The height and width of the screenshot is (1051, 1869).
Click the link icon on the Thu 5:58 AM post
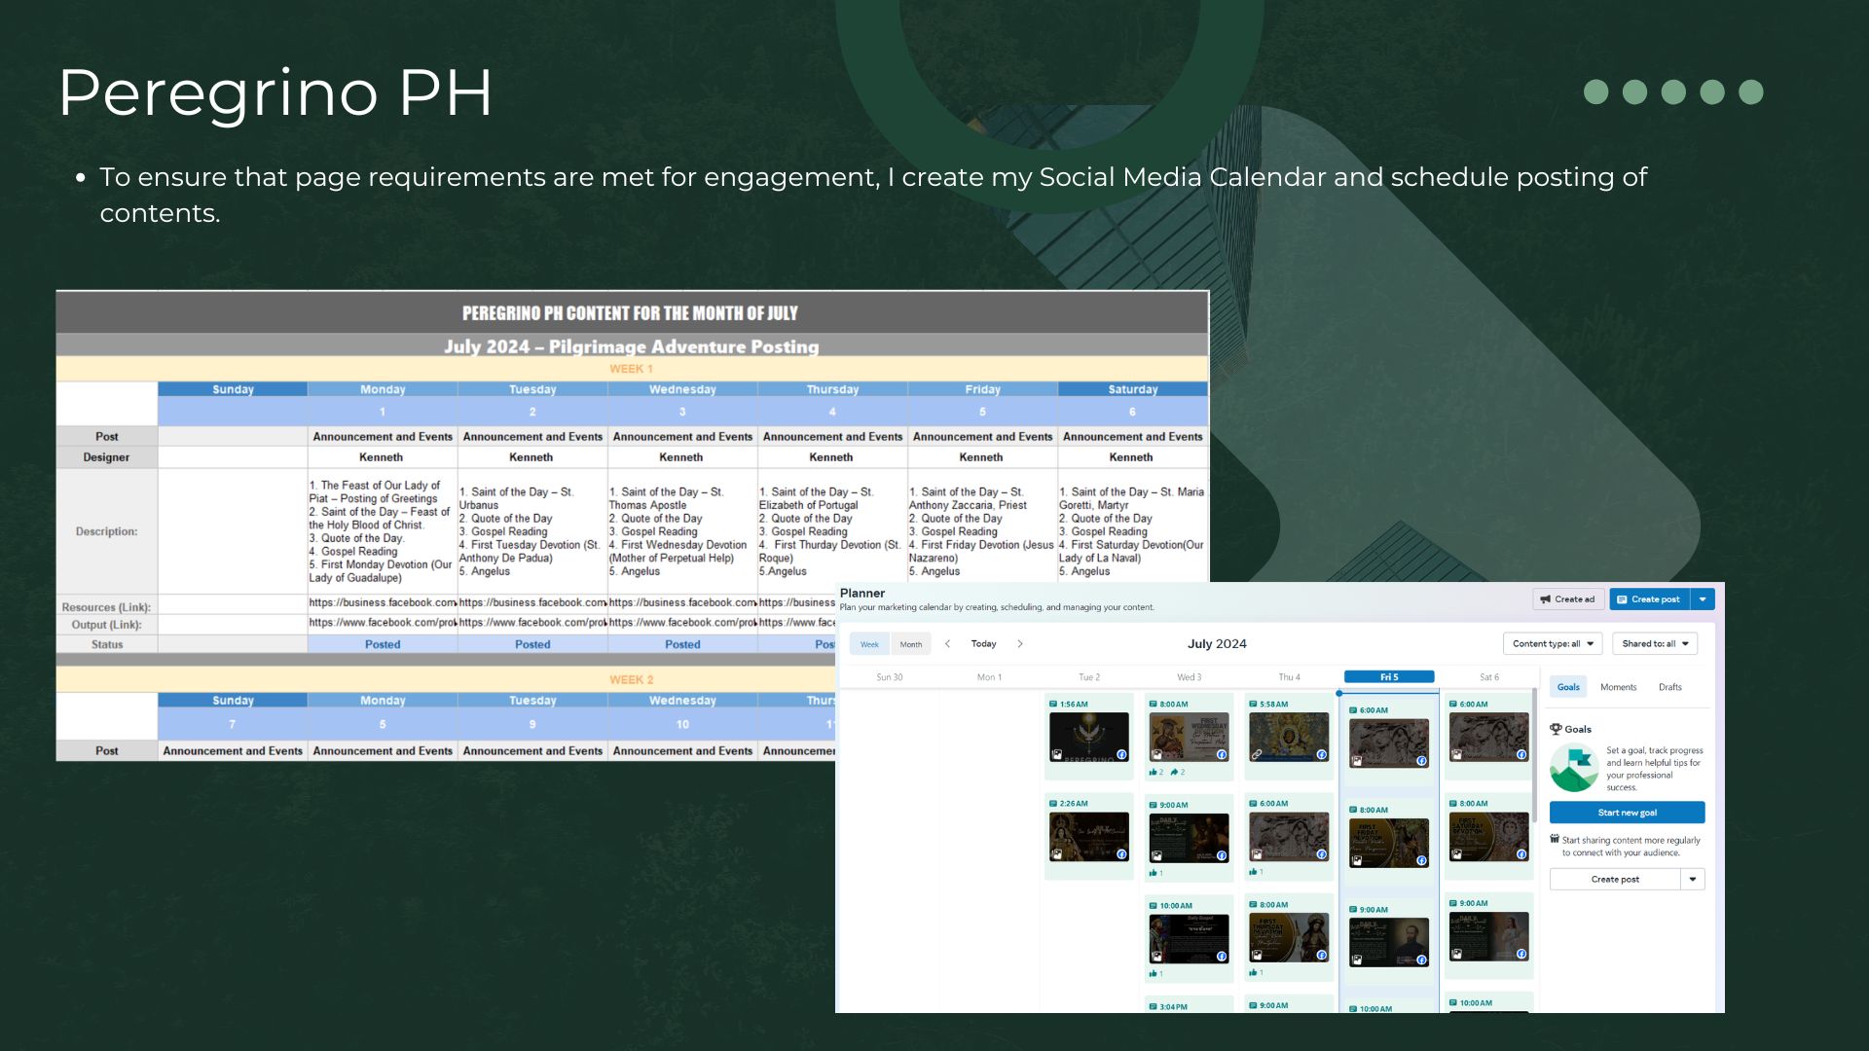[x=1257, y=754]
